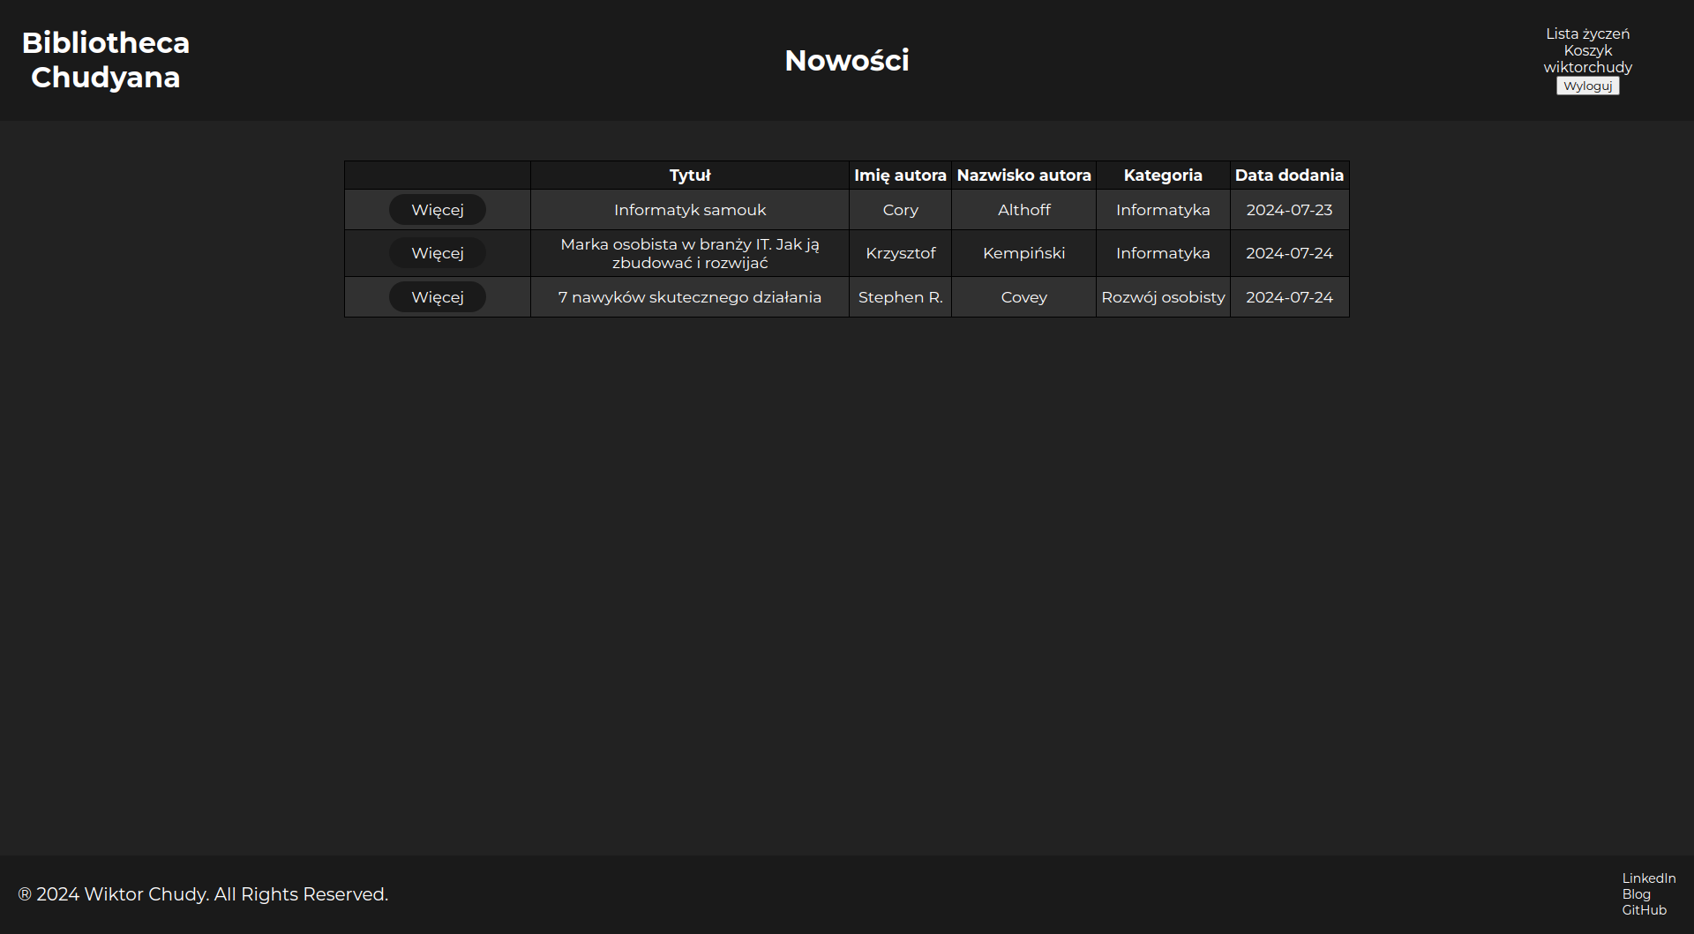The width and height of the screenshot is (1694, 934).
Task: Click the Bibliotheca Chudyana site logo
Action: click(106, 60)
